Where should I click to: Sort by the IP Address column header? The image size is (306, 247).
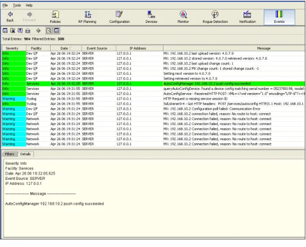(x=140, y=48)
